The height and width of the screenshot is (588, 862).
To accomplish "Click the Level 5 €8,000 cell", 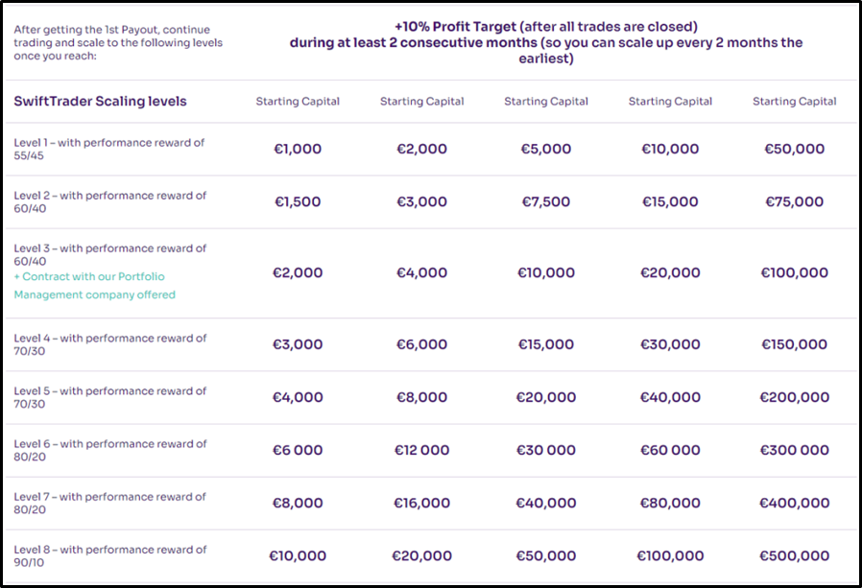I will coord(421,397).
